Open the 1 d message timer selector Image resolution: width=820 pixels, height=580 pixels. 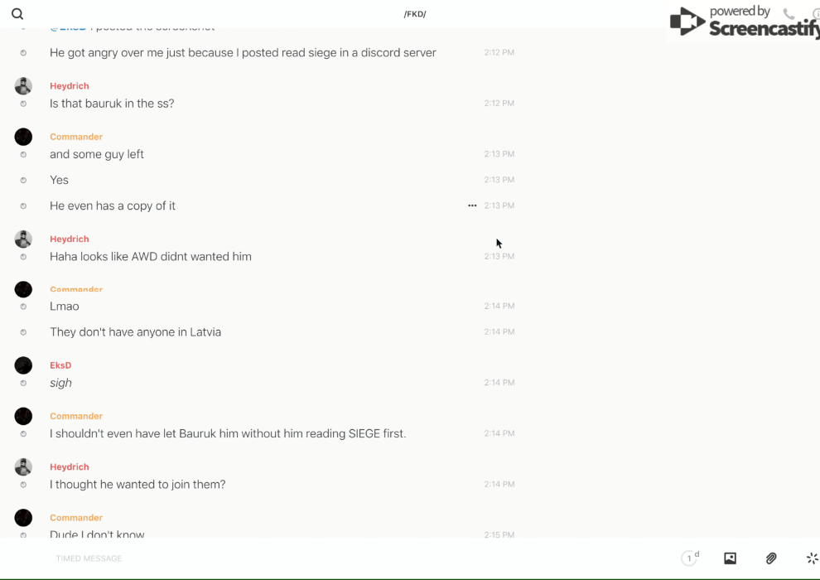[x=690, y=558]
